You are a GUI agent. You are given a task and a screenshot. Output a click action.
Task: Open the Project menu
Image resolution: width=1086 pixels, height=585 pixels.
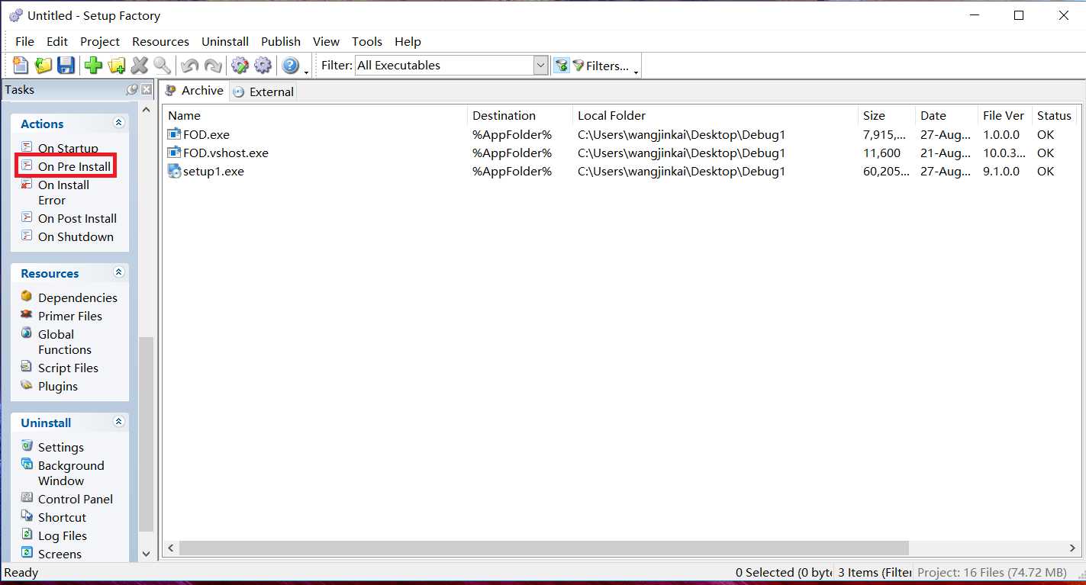[100, 41]
